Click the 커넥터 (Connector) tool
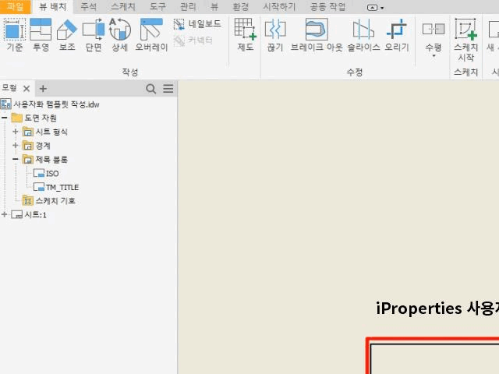Screen dimensions: 499x374 click(x=193, y=41)
